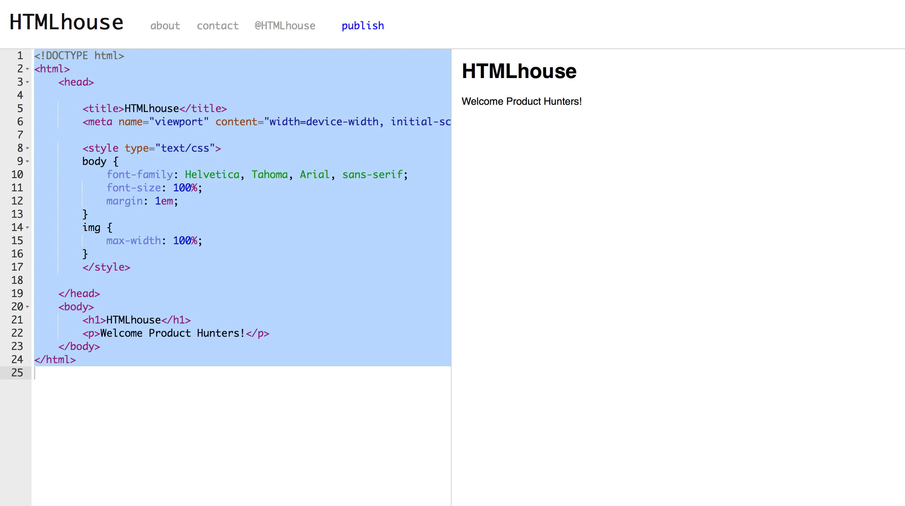Click the <h1>HTMLhouse</h1> code line
This screenshot has height=506, width=905.
(x=137, y=320)
